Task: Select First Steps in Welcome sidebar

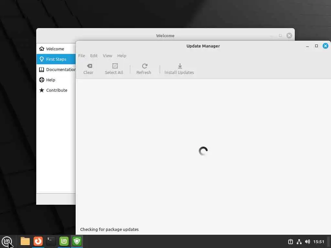Action: (56, 59)
